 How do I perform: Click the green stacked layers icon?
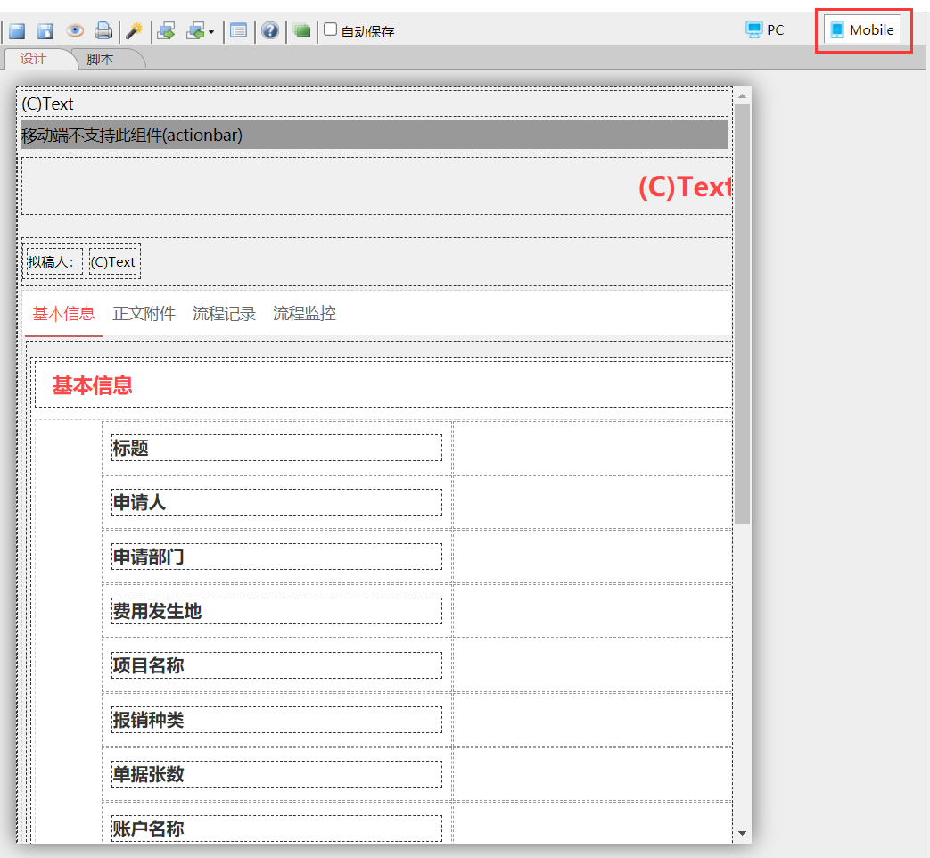pyautogui.click(x=302, y=31)
